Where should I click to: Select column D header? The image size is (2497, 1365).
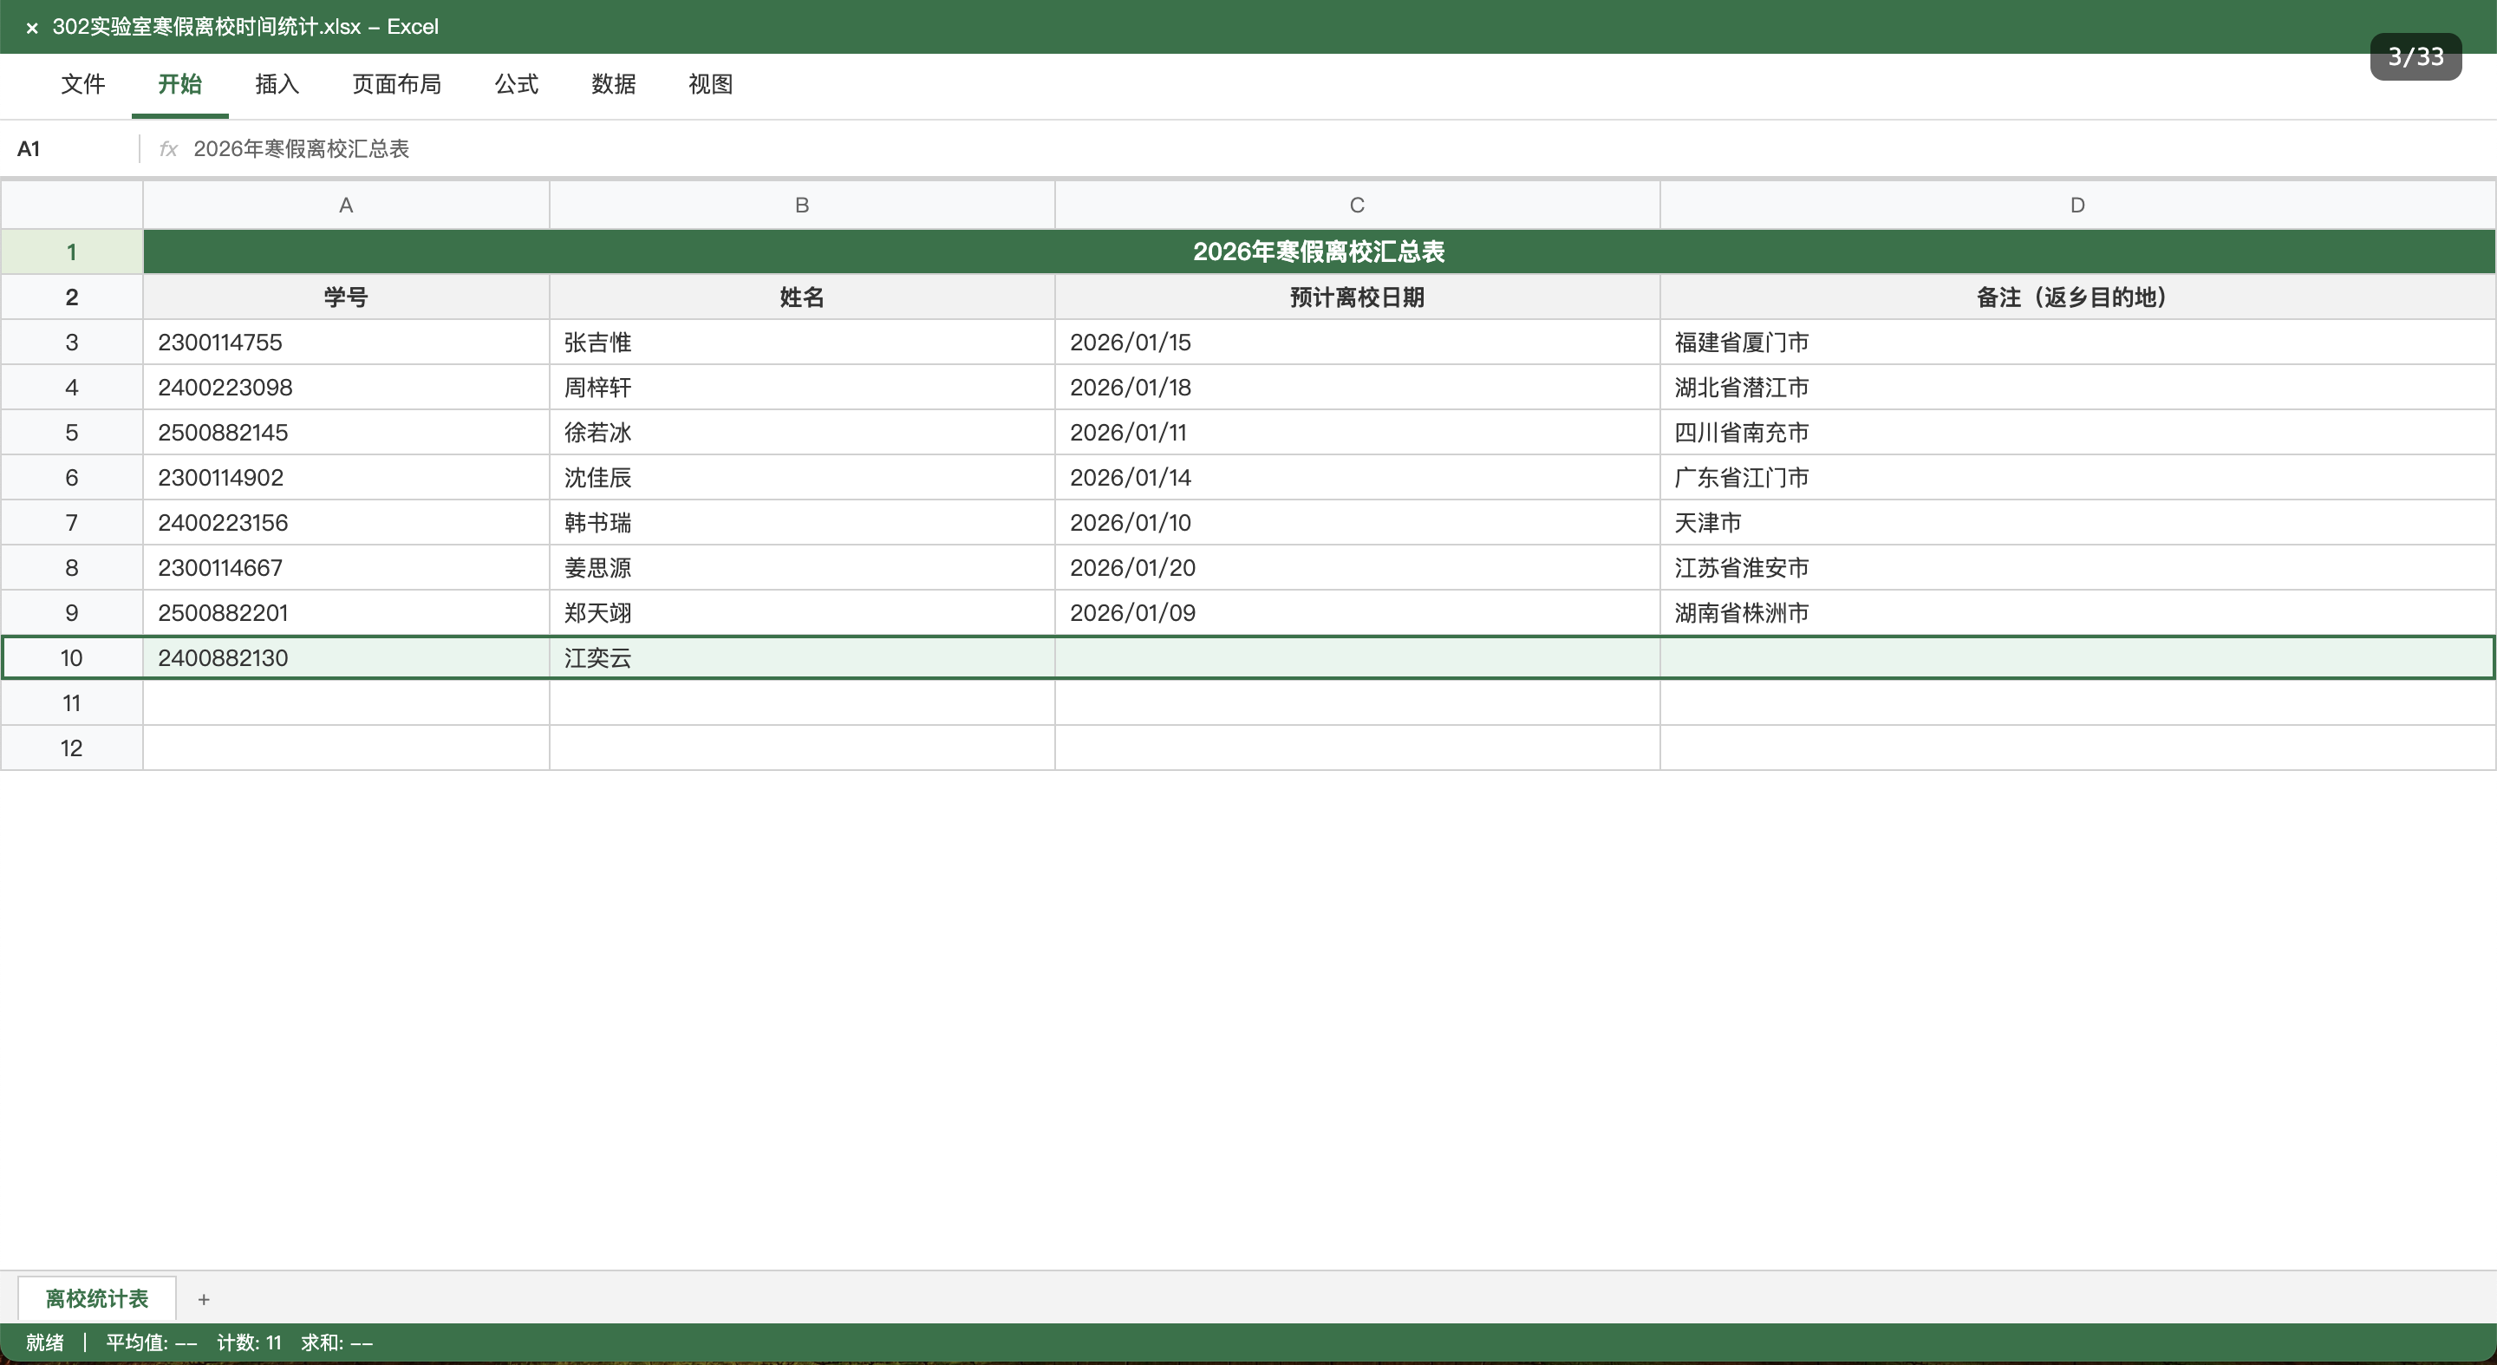2076,205
